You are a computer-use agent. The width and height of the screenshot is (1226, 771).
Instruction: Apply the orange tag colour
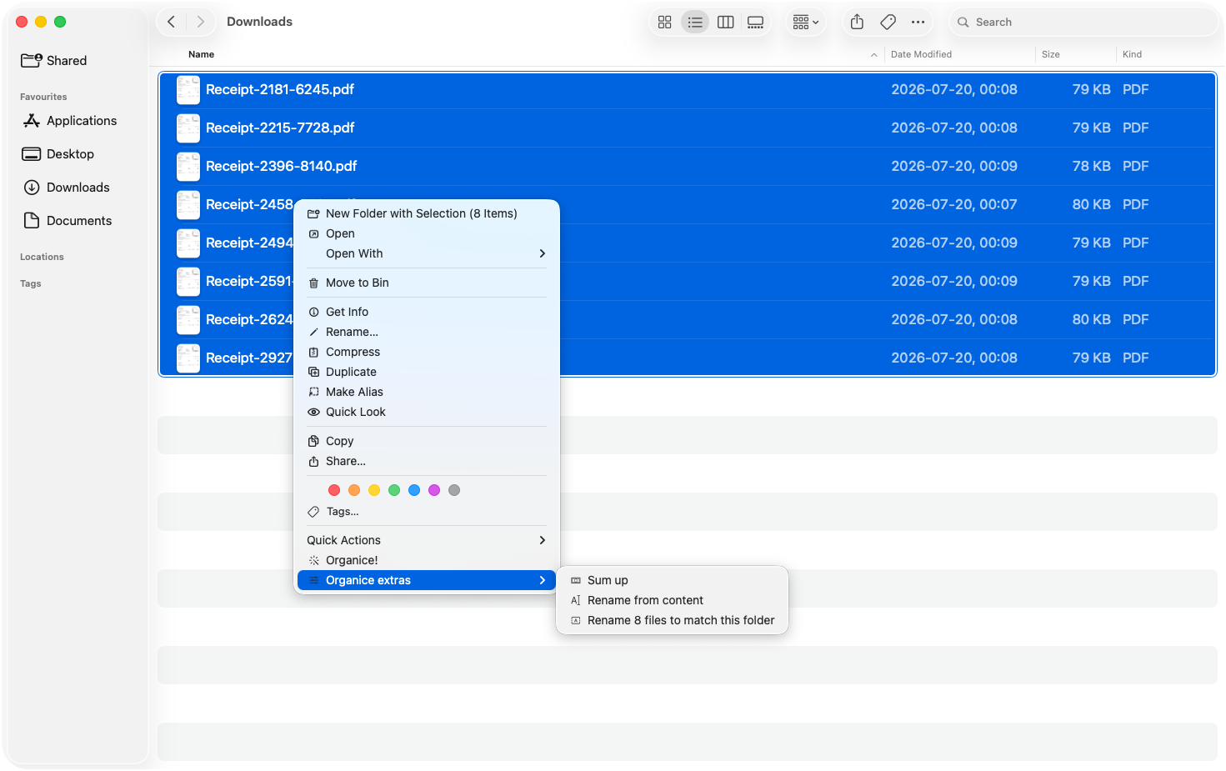pyautogui.click(x=354, y=490)
